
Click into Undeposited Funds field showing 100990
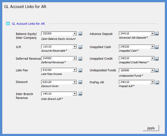coord(135,70)
